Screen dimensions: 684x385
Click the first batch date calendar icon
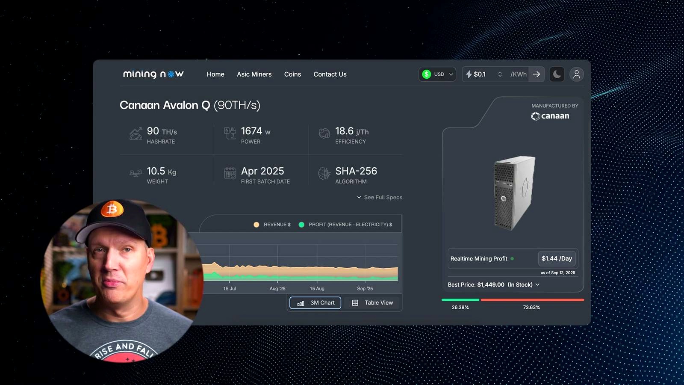tap(230, 173)
